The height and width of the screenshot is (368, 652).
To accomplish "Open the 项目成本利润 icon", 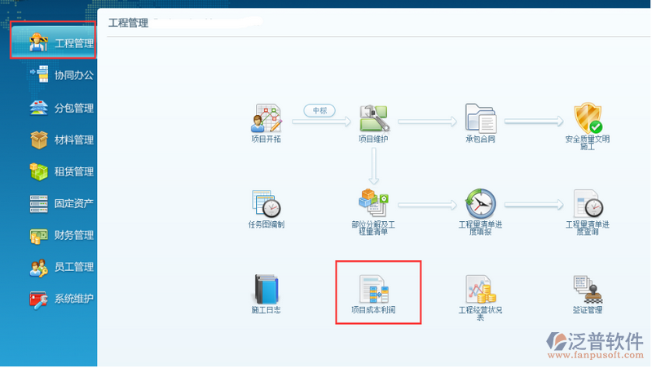I will [x=374, y=289].
